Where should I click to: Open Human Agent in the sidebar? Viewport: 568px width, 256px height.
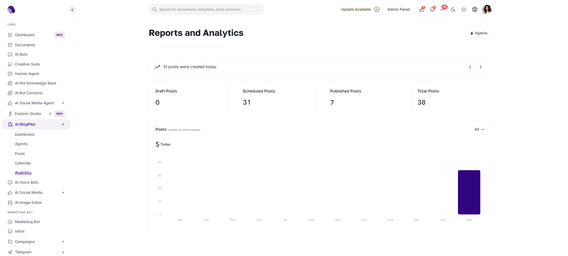(x=27, y=74)
